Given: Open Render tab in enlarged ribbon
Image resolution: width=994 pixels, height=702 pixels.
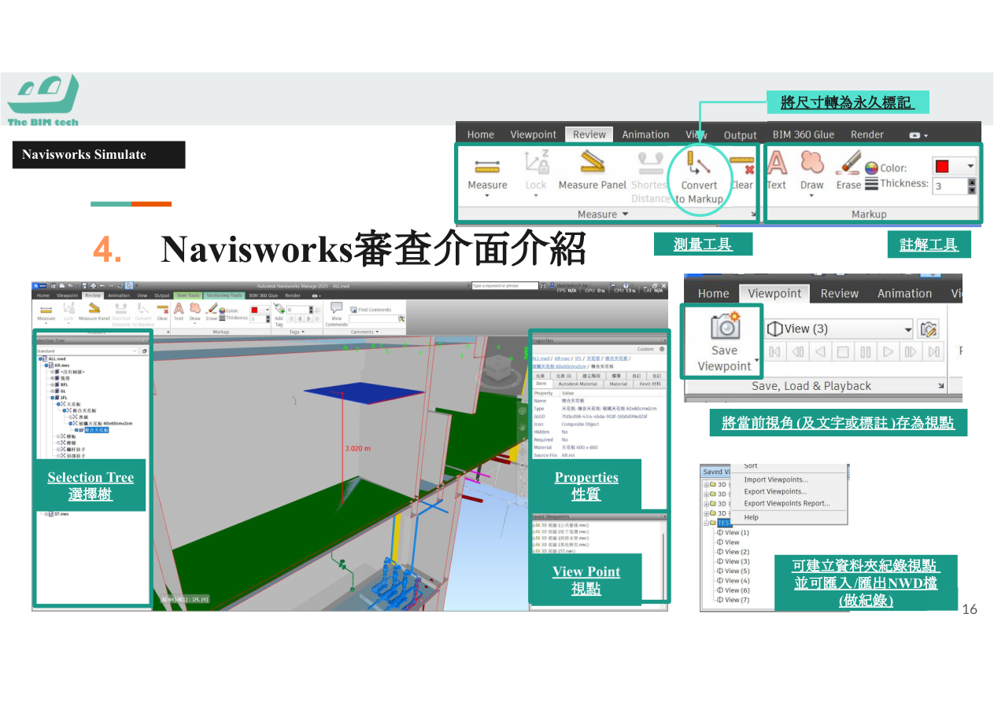Looking at the screenshot, I should pyautogui.click(x=867, y=134).
